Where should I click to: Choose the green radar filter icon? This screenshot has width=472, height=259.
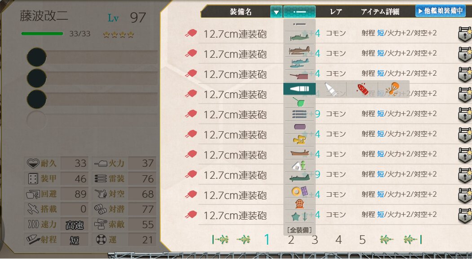pyautogui.click(x=299, y=102)
